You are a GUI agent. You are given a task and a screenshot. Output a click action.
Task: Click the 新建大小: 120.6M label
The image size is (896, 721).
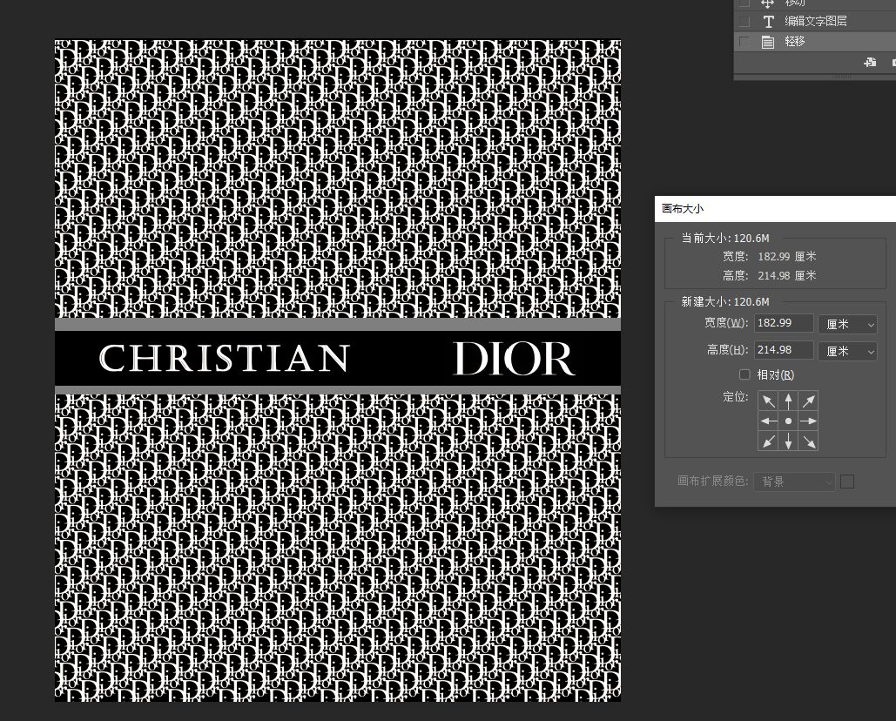pyautogui.click(x=725, y=301)
